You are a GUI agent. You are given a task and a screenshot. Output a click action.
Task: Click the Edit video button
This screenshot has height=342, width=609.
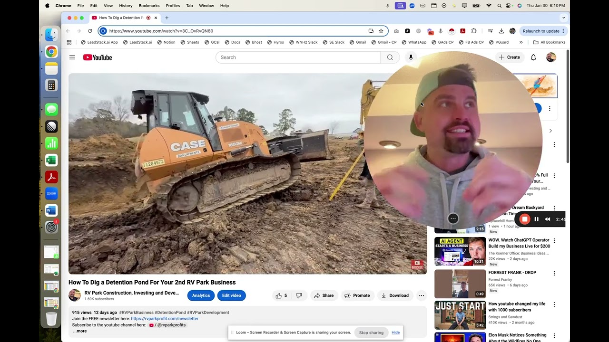232,295
